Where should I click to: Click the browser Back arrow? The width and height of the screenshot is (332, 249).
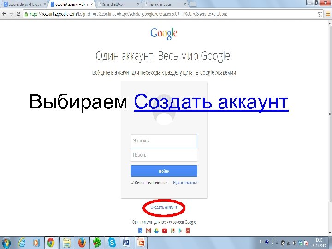[4, 14]
